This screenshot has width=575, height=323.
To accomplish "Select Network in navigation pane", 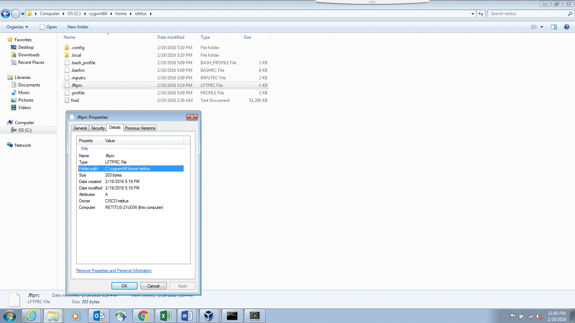I will pos(23,145).
